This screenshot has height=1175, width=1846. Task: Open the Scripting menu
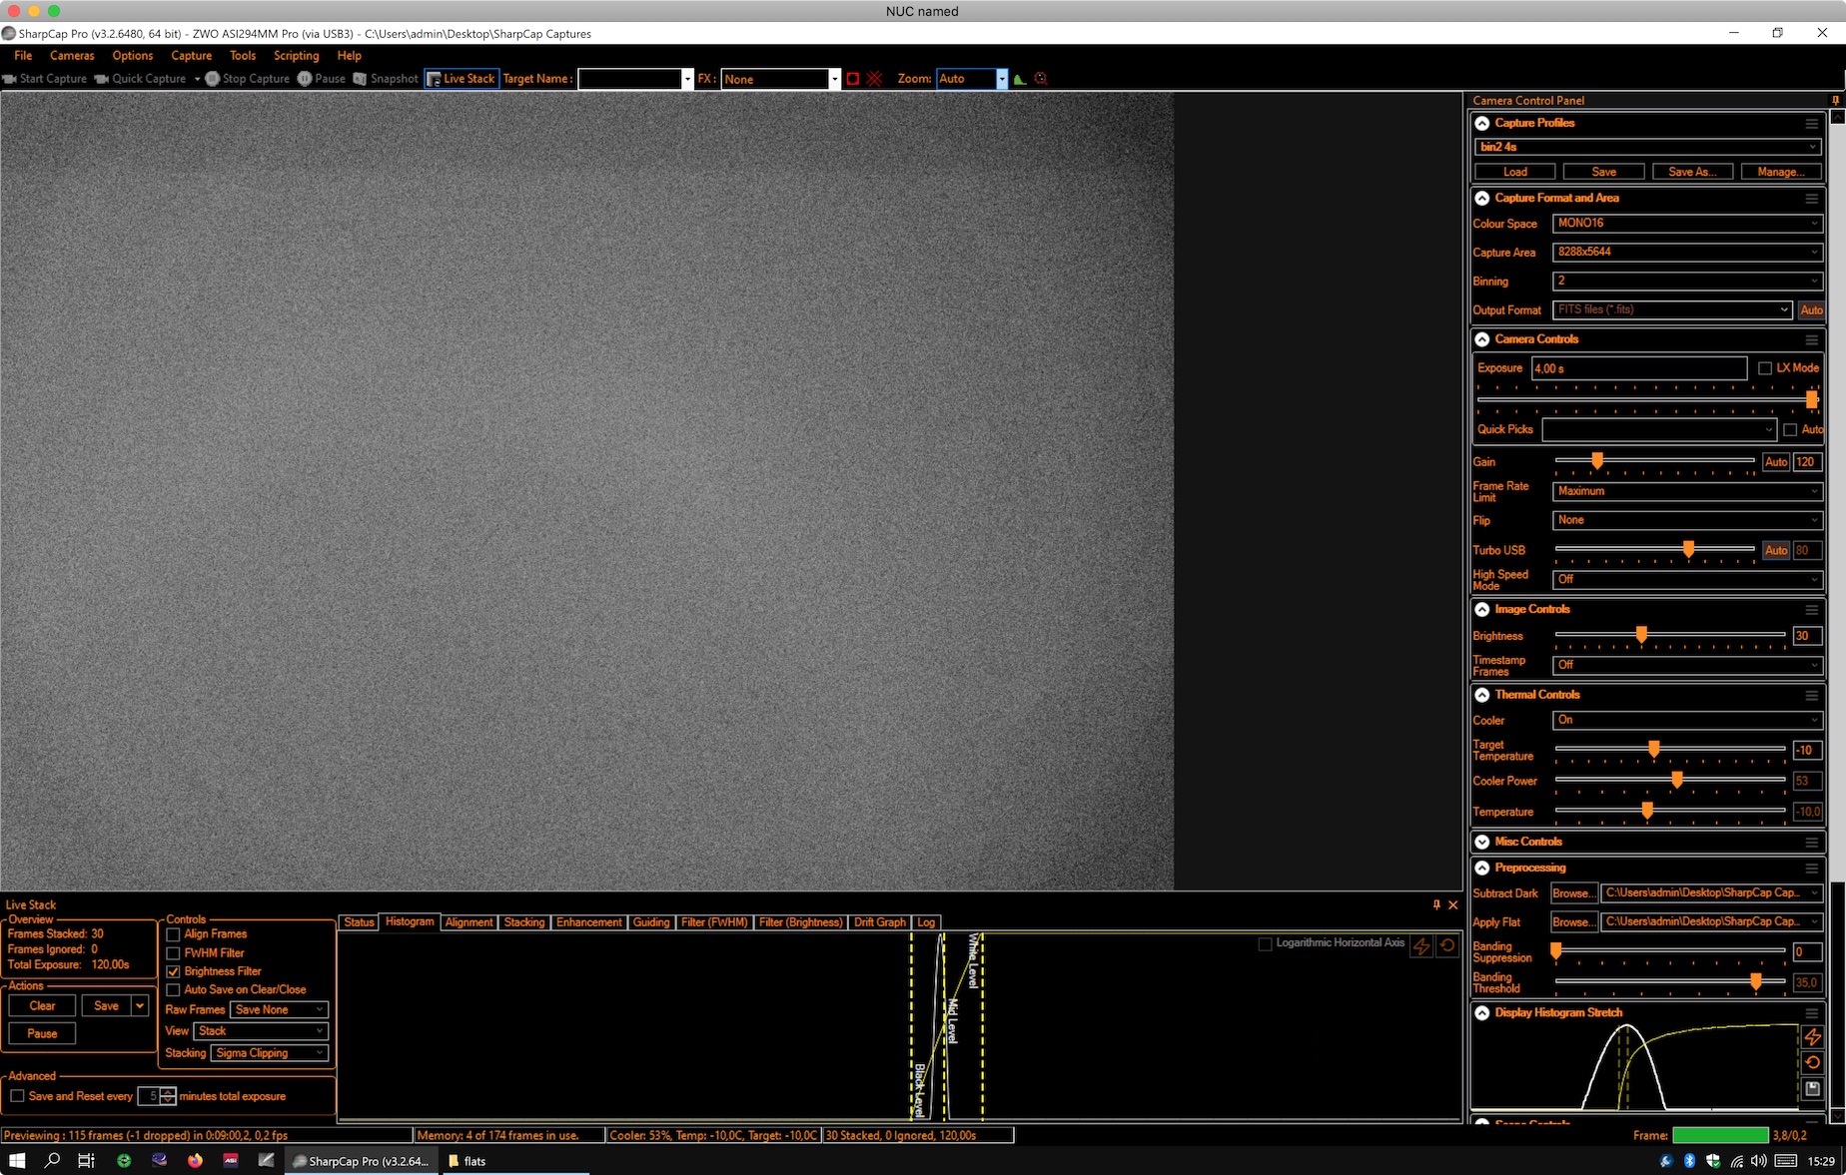(297, 56)
